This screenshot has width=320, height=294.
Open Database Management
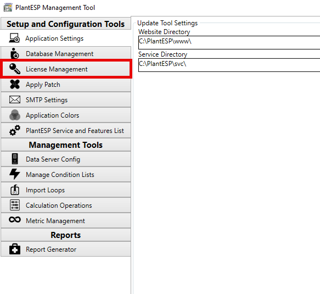pos(66,53)
